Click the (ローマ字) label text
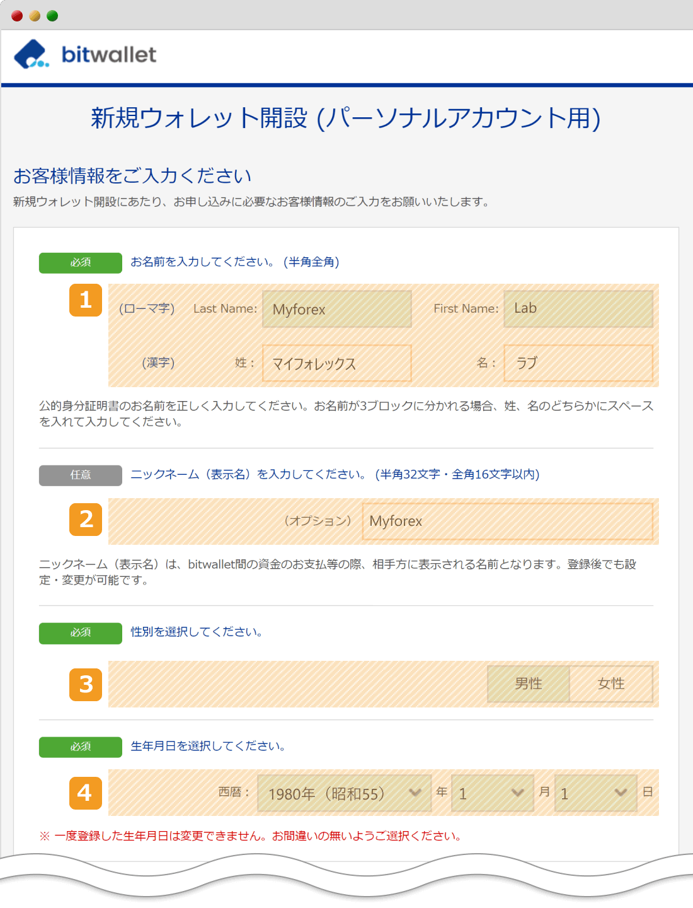Viewport: 693px width, 908px height. point(147,309)
